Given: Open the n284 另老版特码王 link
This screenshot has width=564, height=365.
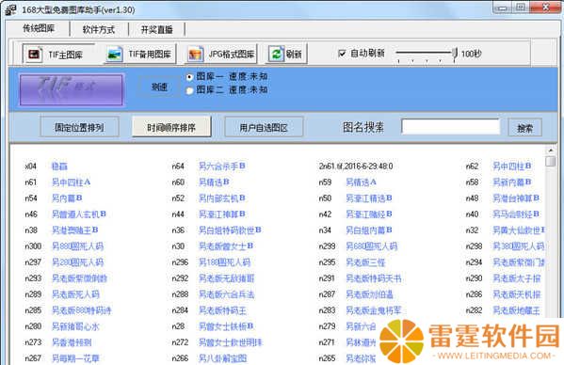Looking at the screenshot, I should (222, 310).
